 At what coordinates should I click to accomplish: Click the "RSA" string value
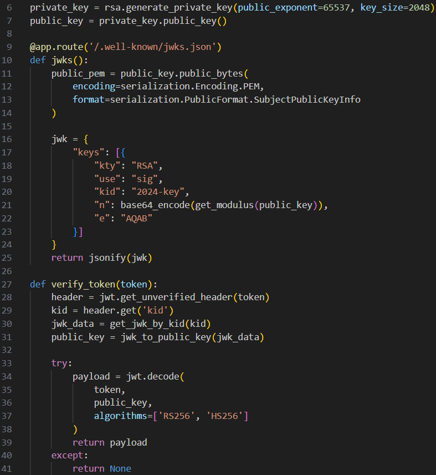[x=145, y=166]
